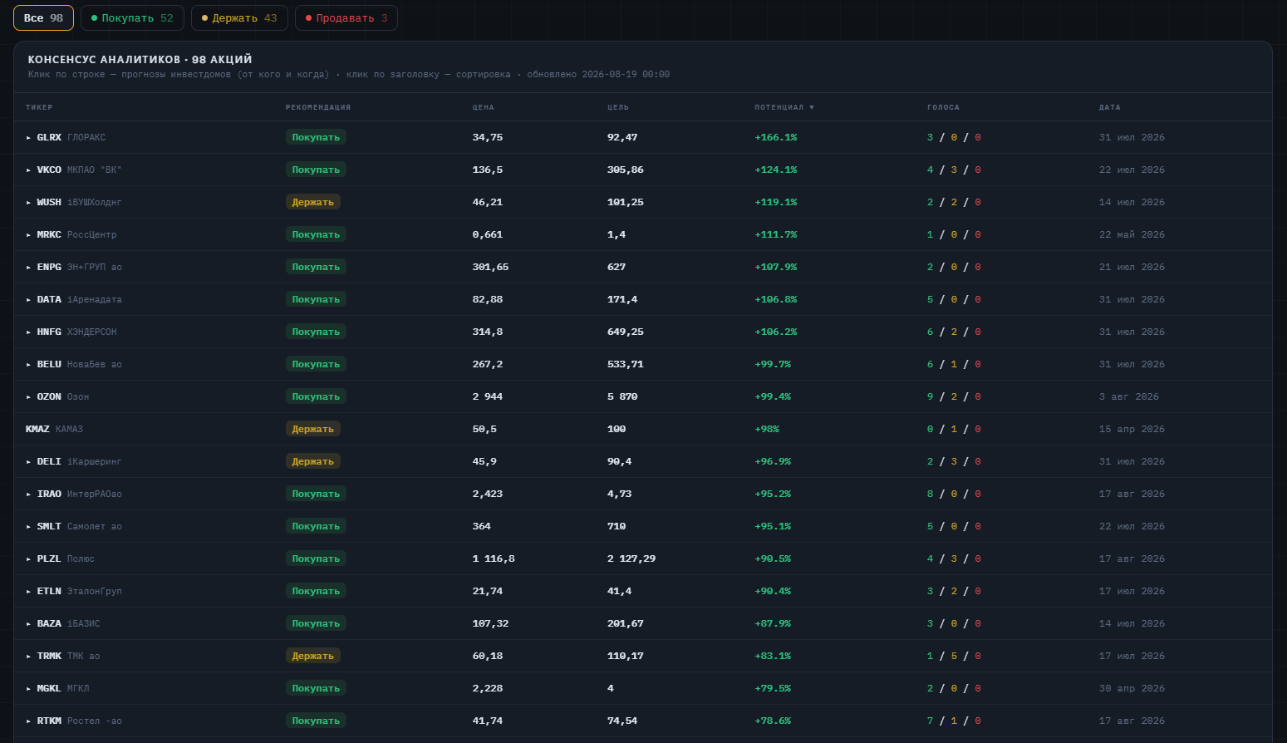Click the "Держать" badge in the WUSH row

coord(313,202)
